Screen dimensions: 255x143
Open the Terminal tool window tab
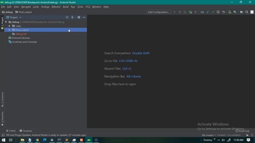pyautogui.click(x=25, y=131)
